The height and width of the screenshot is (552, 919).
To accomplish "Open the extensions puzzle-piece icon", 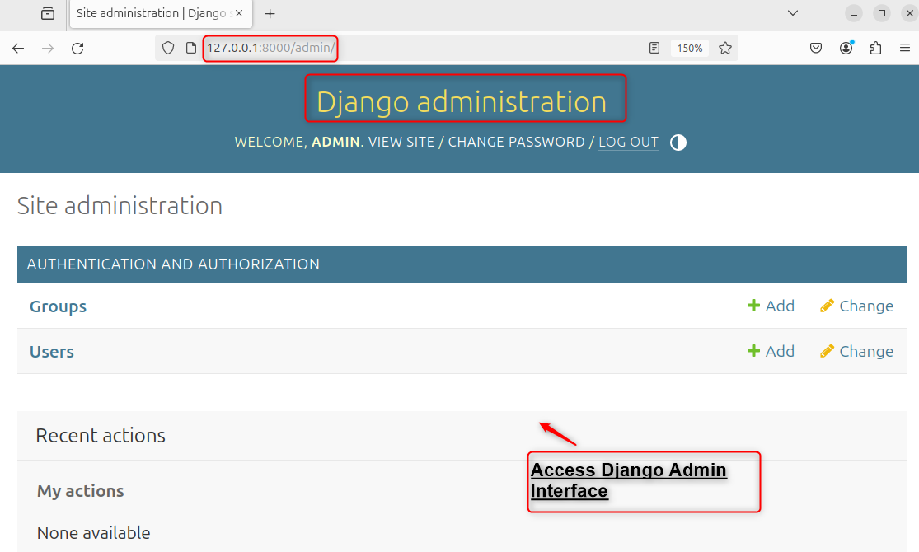I will (875, 48).
